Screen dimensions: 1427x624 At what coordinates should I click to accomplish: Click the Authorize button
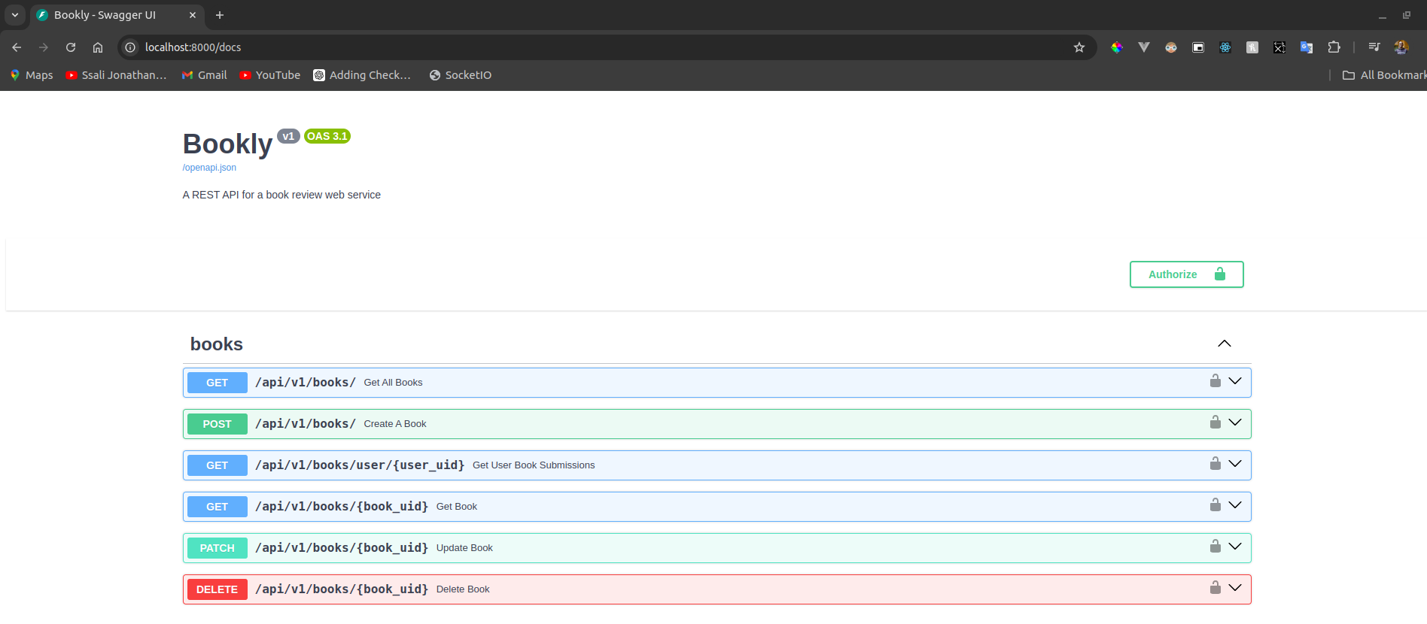click(1186, 274)
